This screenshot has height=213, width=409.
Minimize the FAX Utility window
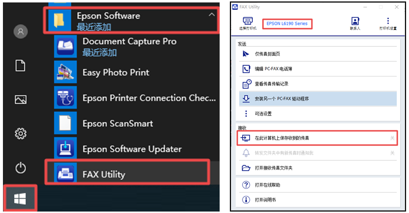pos(365,7)
